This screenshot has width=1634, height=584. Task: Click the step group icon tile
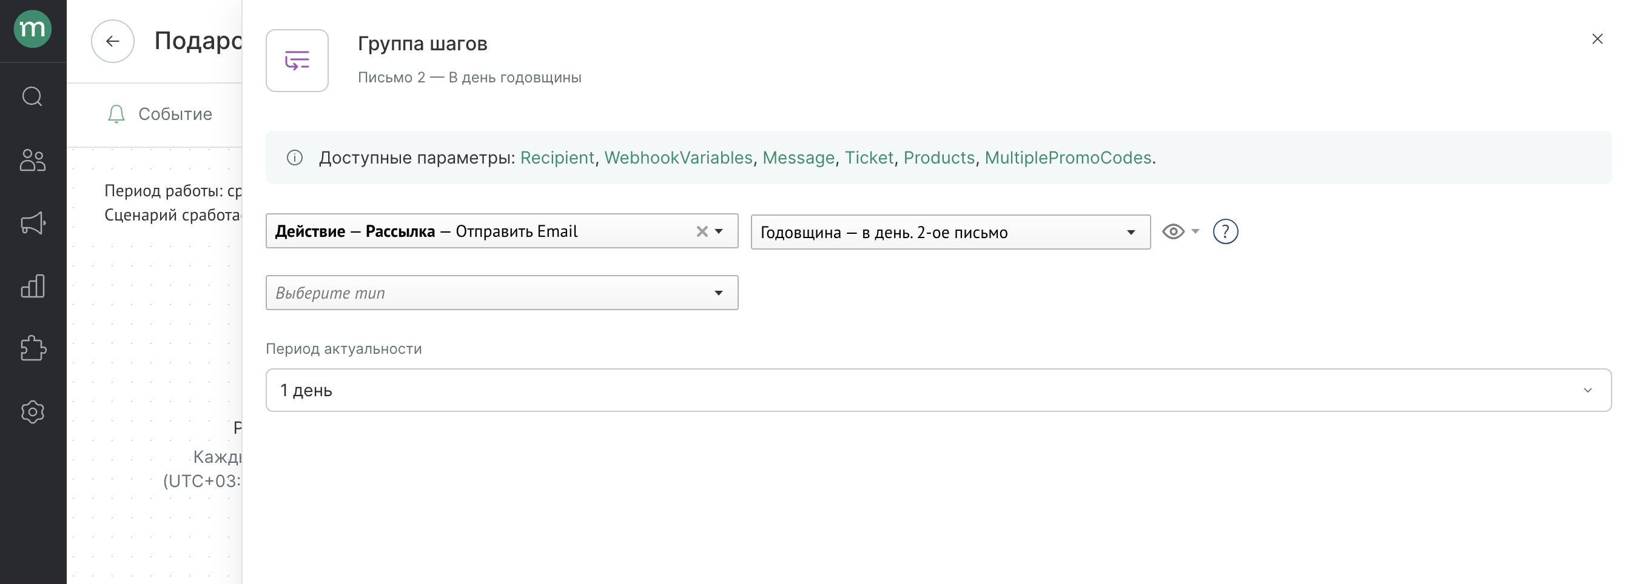click(297, 61)
